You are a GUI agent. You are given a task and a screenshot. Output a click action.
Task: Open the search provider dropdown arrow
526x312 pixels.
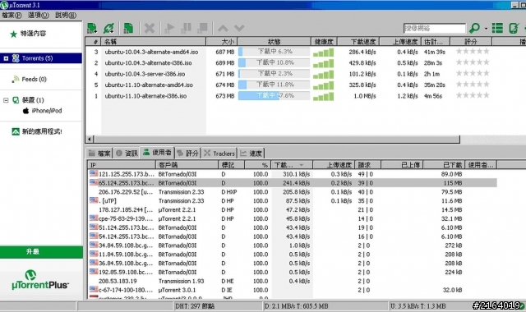click(486, 29)
